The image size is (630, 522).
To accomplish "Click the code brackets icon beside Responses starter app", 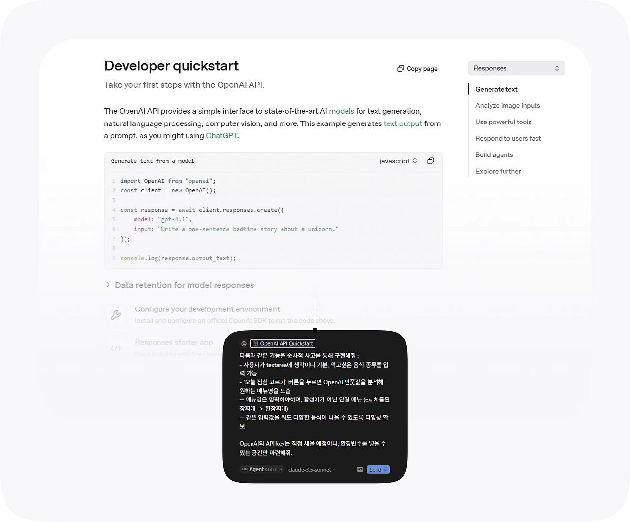I will click(x=116, y=348).
